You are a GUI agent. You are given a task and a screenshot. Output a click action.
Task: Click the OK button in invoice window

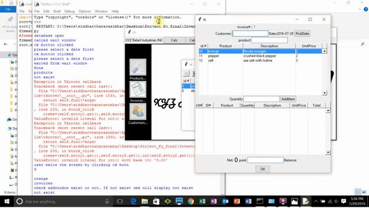(263, 169)
